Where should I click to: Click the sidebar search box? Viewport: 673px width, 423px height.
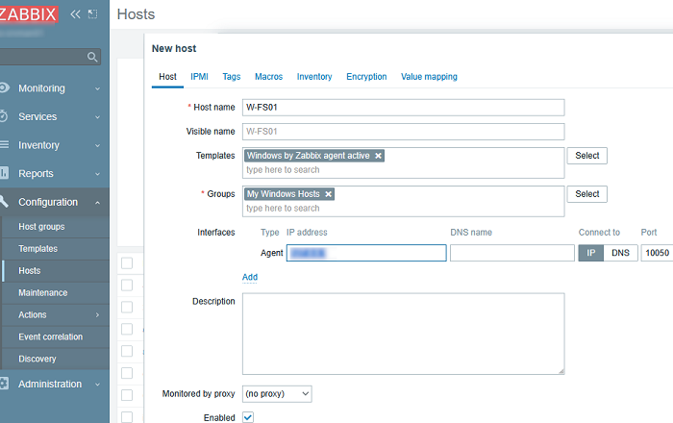click(x=49, y=57)
